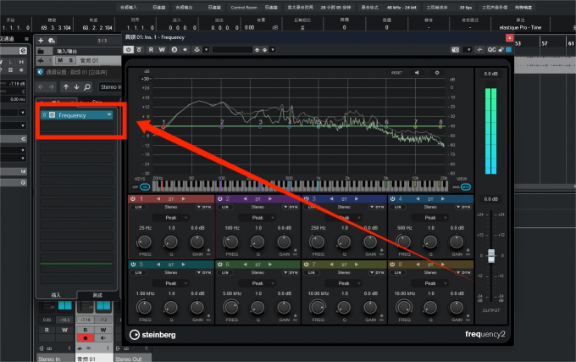Toggle band 2 power button
The width and height of the screenshot is (576, 362).
point(219,199)
